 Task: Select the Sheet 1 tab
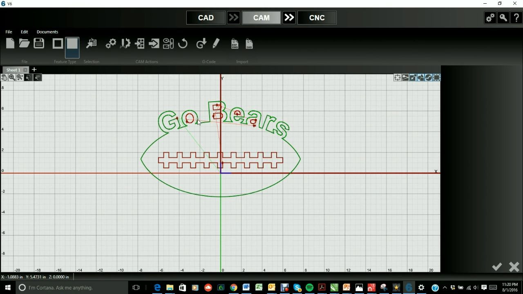[x=13, y=70]
